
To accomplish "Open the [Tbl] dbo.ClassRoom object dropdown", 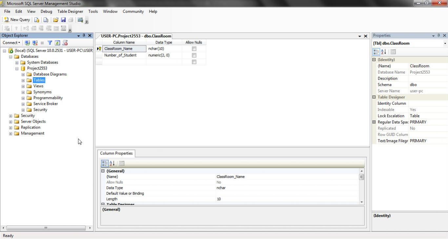I will click(445, 43).
